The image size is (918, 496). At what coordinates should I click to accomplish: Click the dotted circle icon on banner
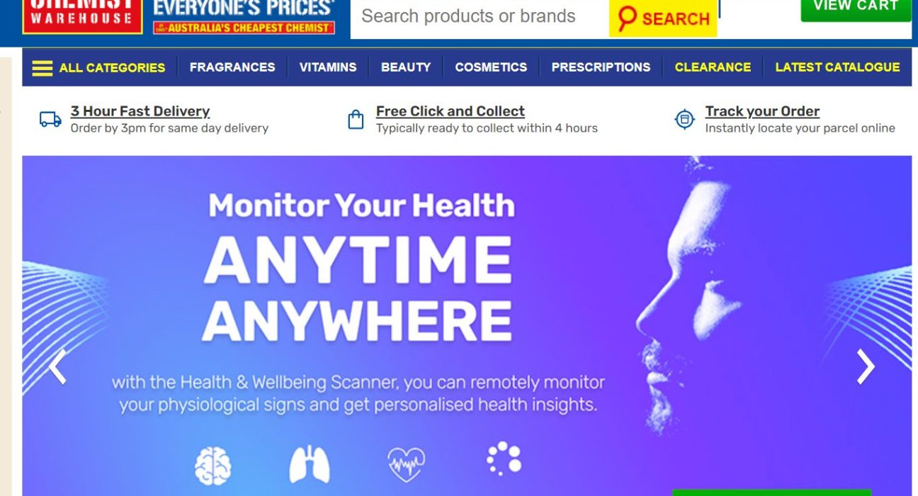(504, 459)
